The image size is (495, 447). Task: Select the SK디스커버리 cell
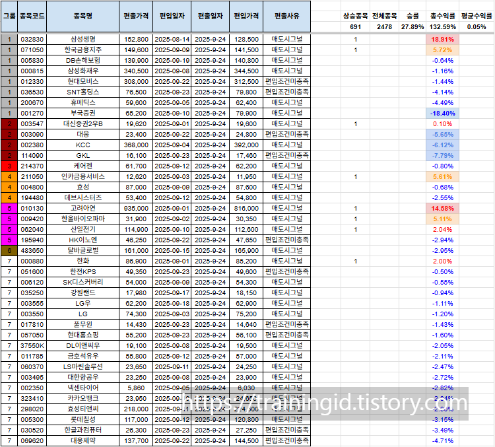pos(83,282)
